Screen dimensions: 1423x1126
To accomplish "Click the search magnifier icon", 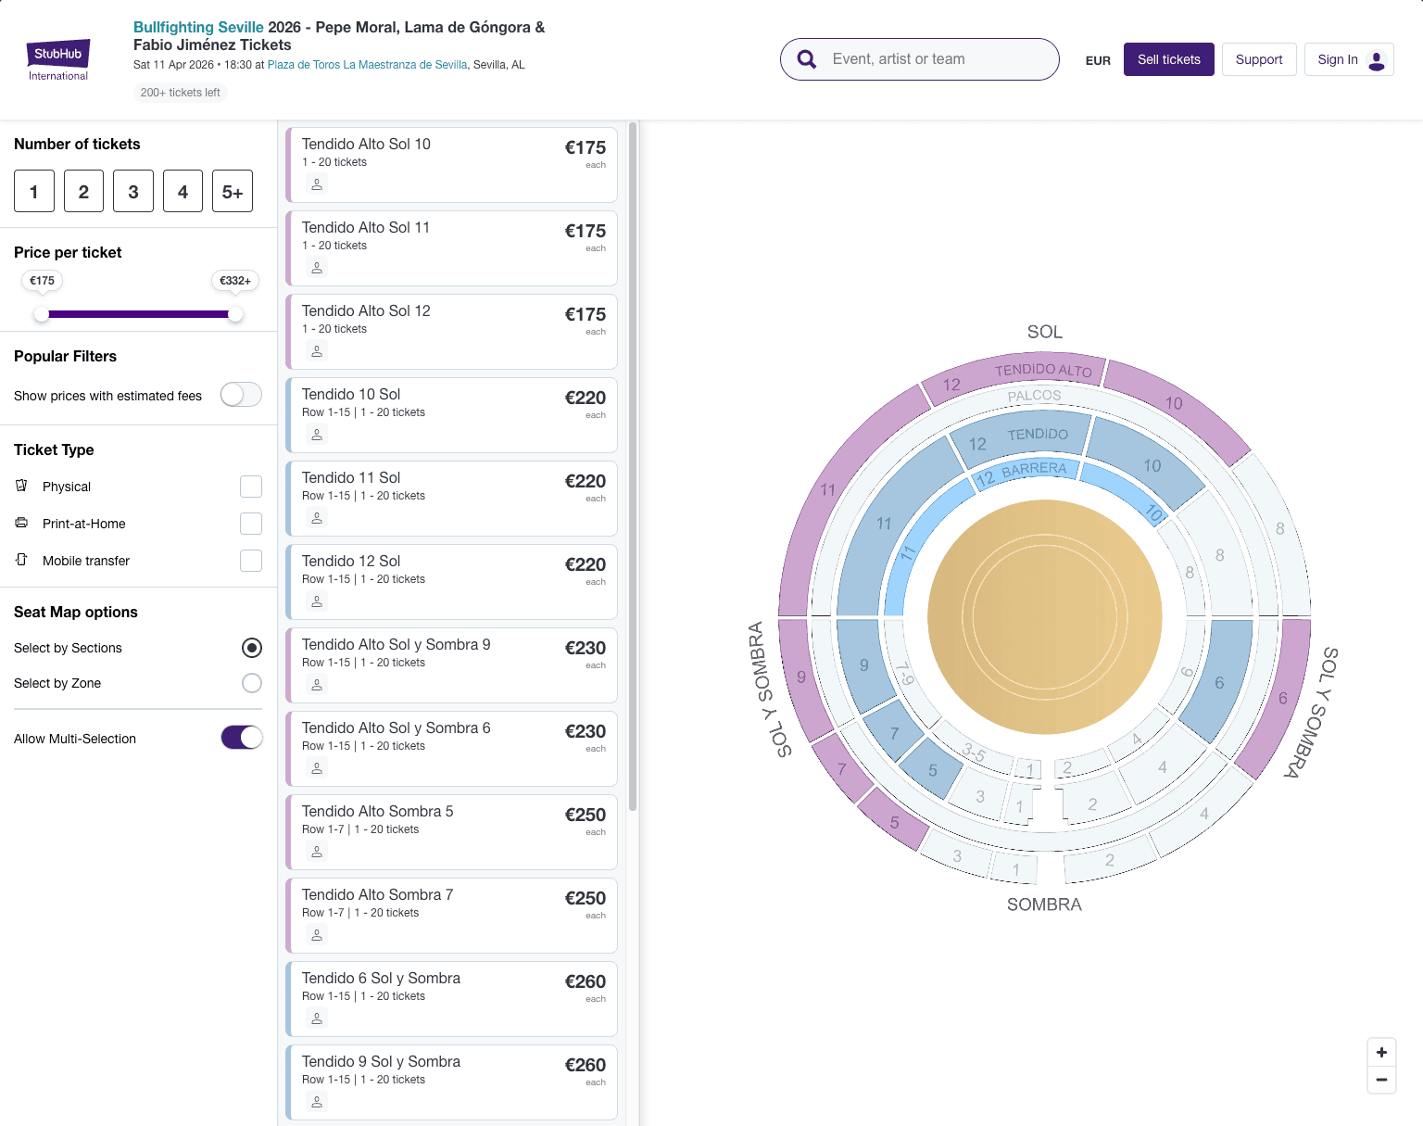I will point(807,59).
